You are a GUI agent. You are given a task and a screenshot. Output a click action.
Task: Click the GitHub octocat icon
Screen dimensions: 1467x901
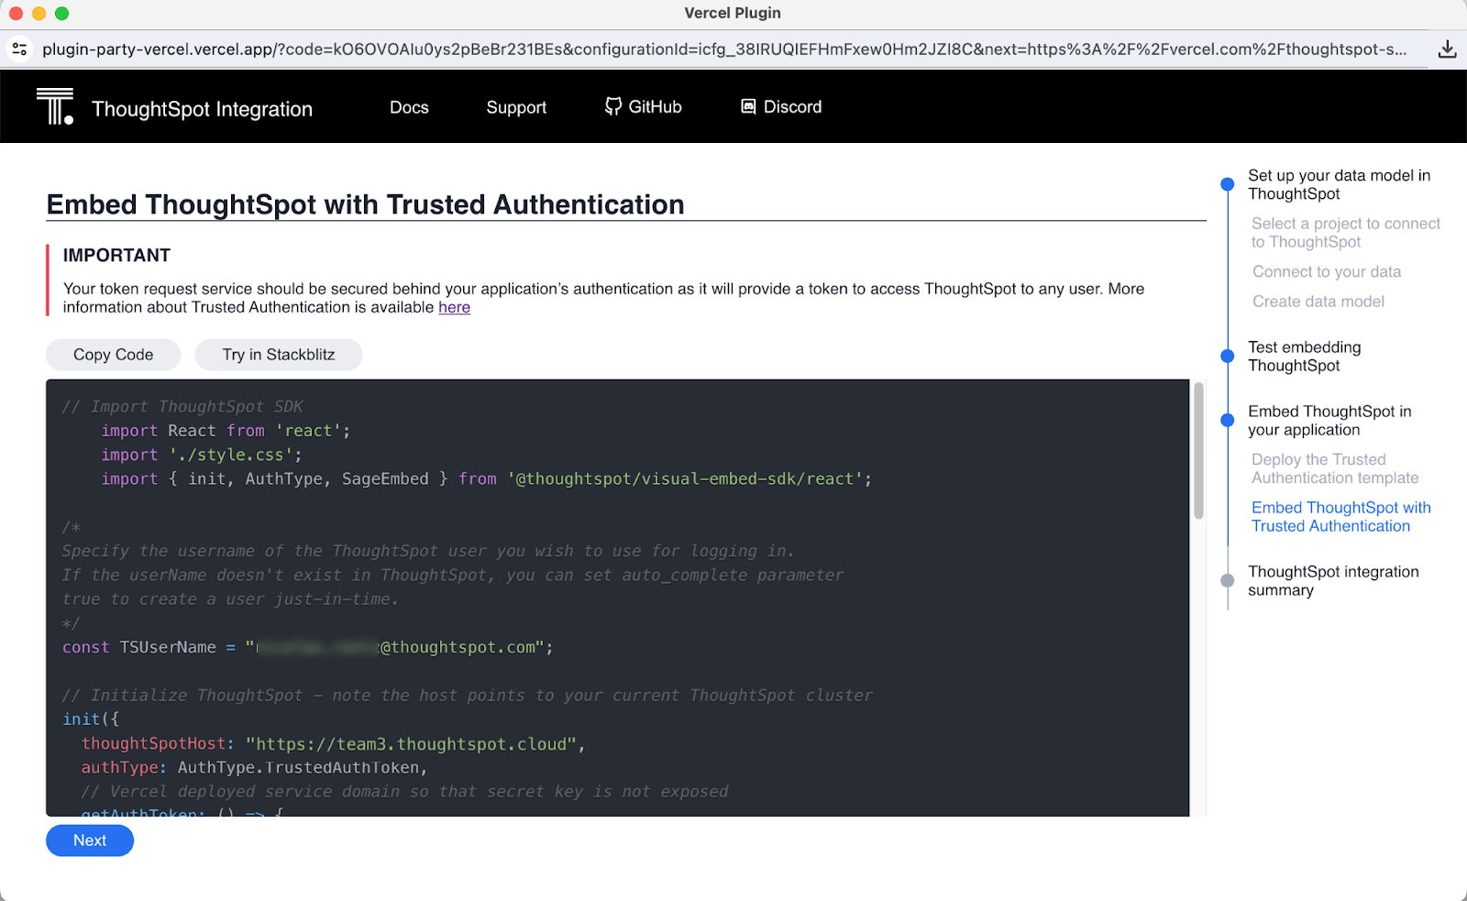point(612,106)
